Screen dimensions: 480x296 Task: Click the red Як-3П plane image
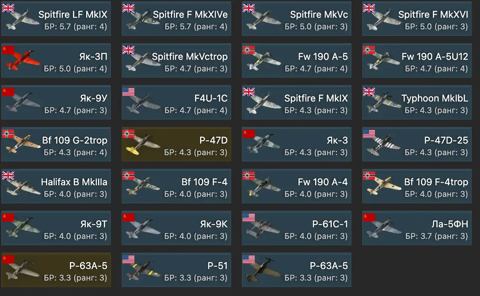point(23,62)
